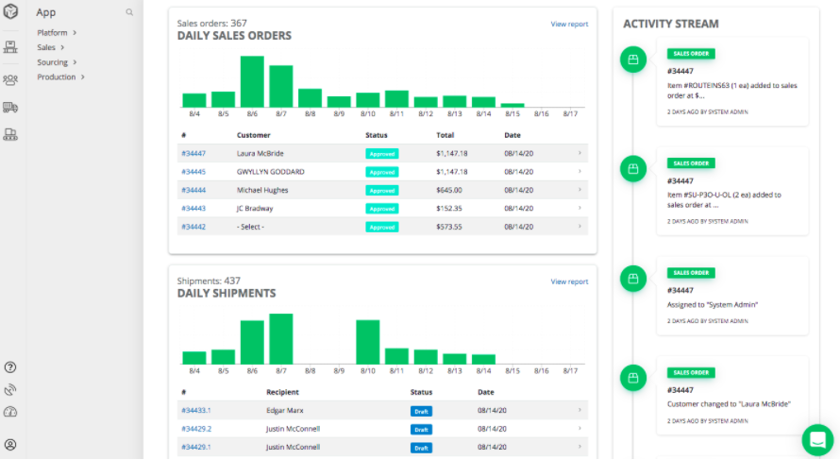Expand the Production menu
Image resolution: width=840 pixels, height=460 pixels.
[60, 77]
